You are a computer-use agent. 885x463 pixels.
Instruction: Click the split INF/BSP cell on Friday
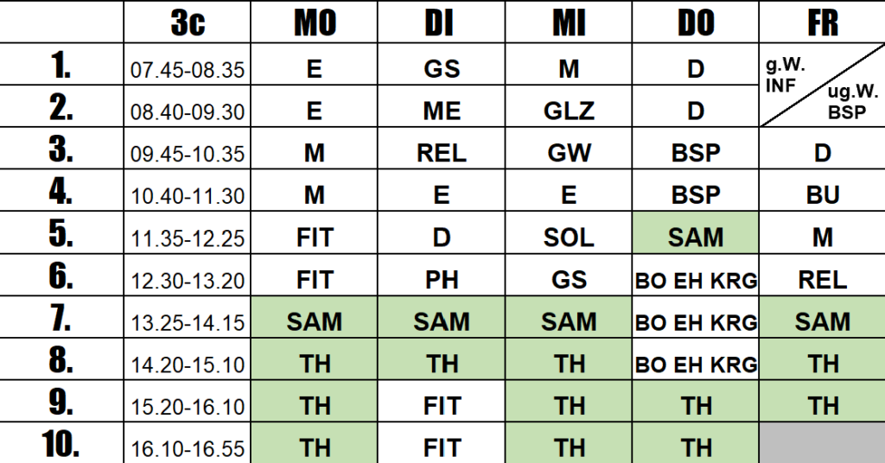coord(823,86)
